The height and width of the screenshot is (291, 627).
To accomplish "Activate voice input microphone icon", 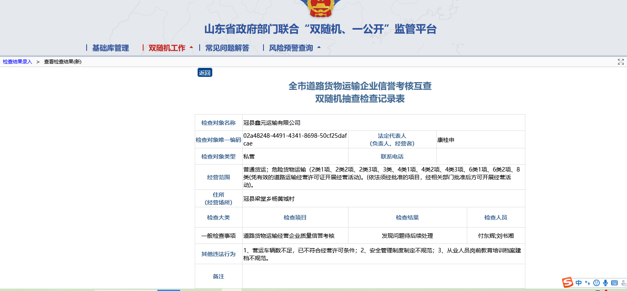I will coord(605,283).
